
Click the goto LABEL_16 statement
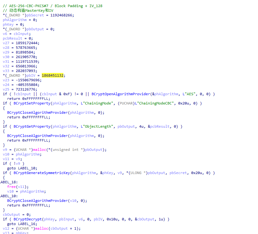click(x=22, y=224)
